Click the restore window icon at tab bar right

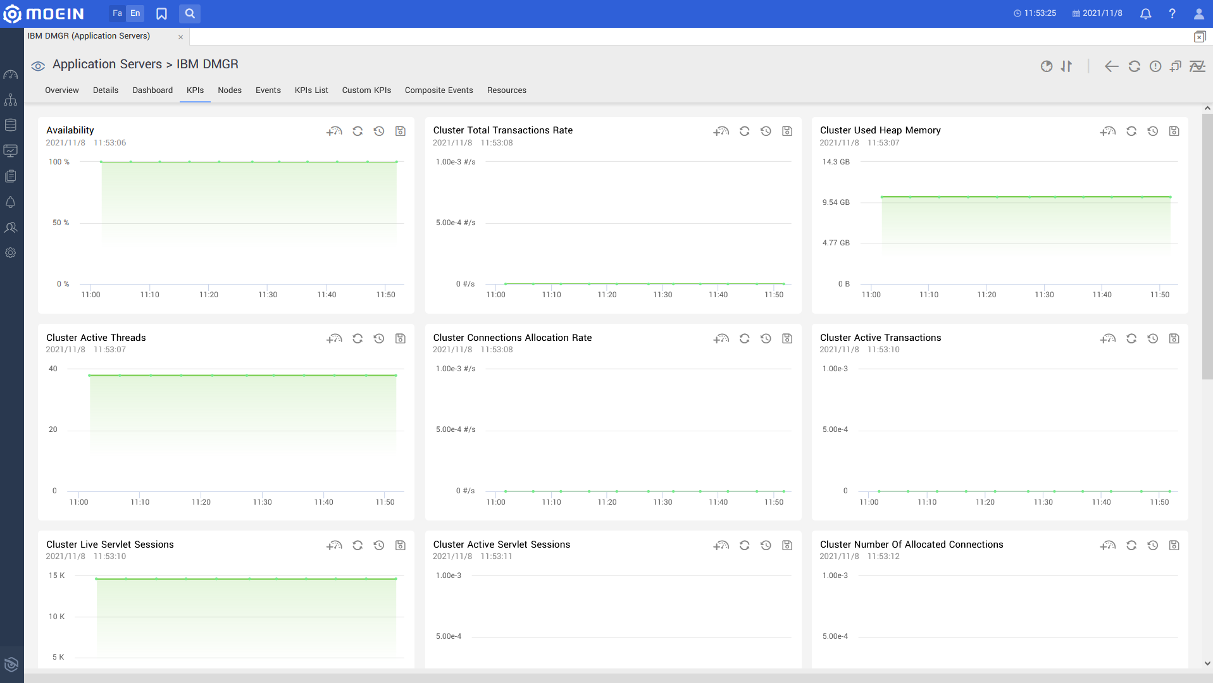(1200, 37)
